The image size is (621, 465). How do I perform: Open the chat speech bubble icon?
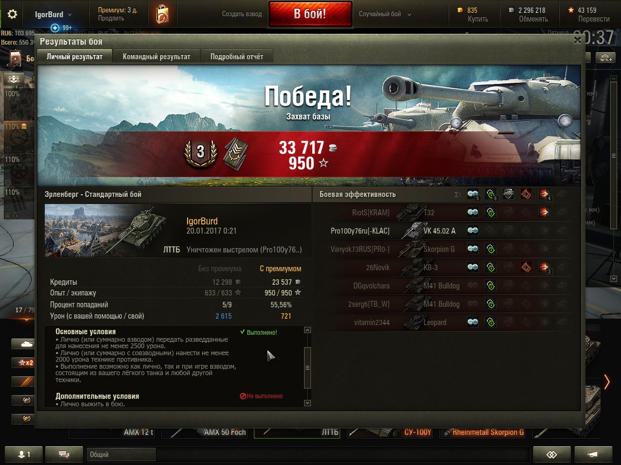click(64, 454)
